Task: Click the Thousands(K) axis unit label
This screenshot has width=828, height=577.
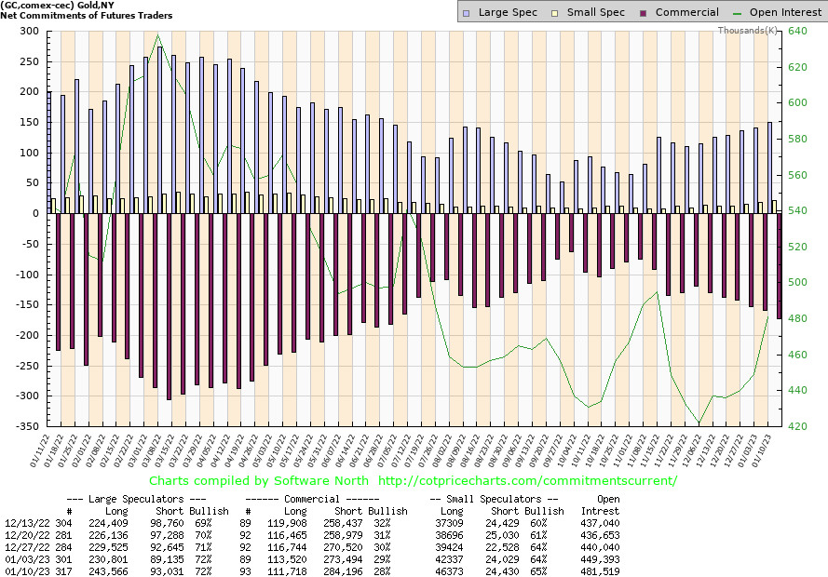Action: point(747,31)
